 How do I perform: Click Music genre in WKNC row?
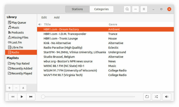[112, 66]
